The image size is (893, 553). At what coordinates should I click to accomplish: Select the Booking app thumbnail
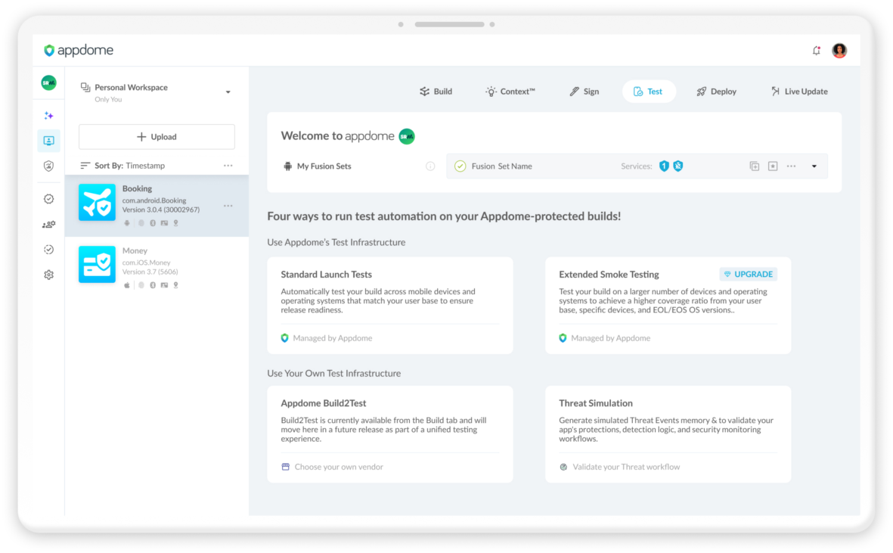[x=97, y=202]
